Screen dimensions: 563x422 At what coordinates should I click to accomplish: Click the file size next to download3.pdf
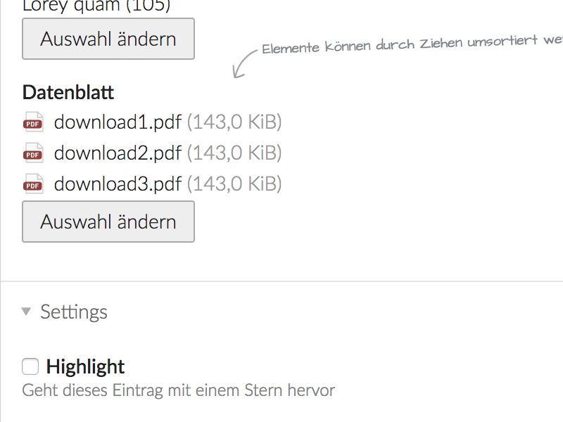click(234, 184)
